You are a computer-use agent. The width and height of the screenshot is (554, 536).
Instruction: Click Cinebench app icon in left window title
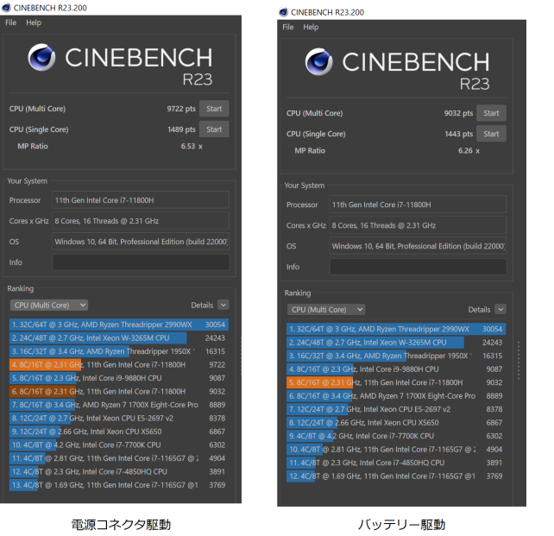[x=6, y=8]
